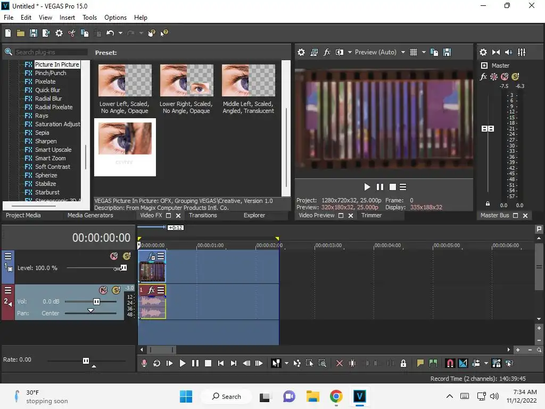The image size is (545, 409).
Task: Stop timeline playback
Action: coord(208,363)
